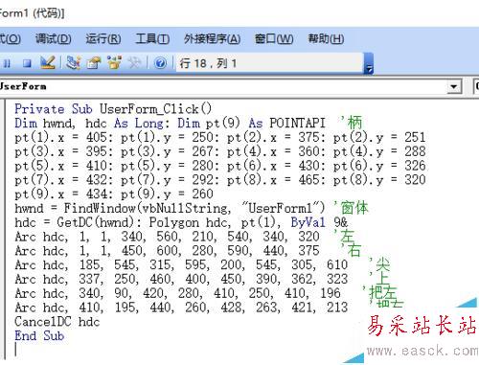The image size is (479, 365).
Task: Click the 行 18, 列 1 position indicator
Action: pyautogui.click(x=208, y=63)
